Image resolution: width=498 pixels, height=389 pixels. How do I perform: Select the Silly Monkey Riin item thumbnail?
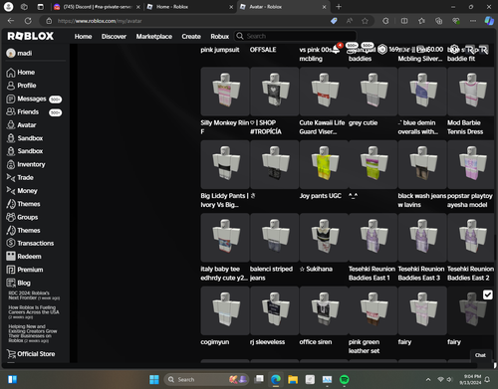tap(225, 92)
